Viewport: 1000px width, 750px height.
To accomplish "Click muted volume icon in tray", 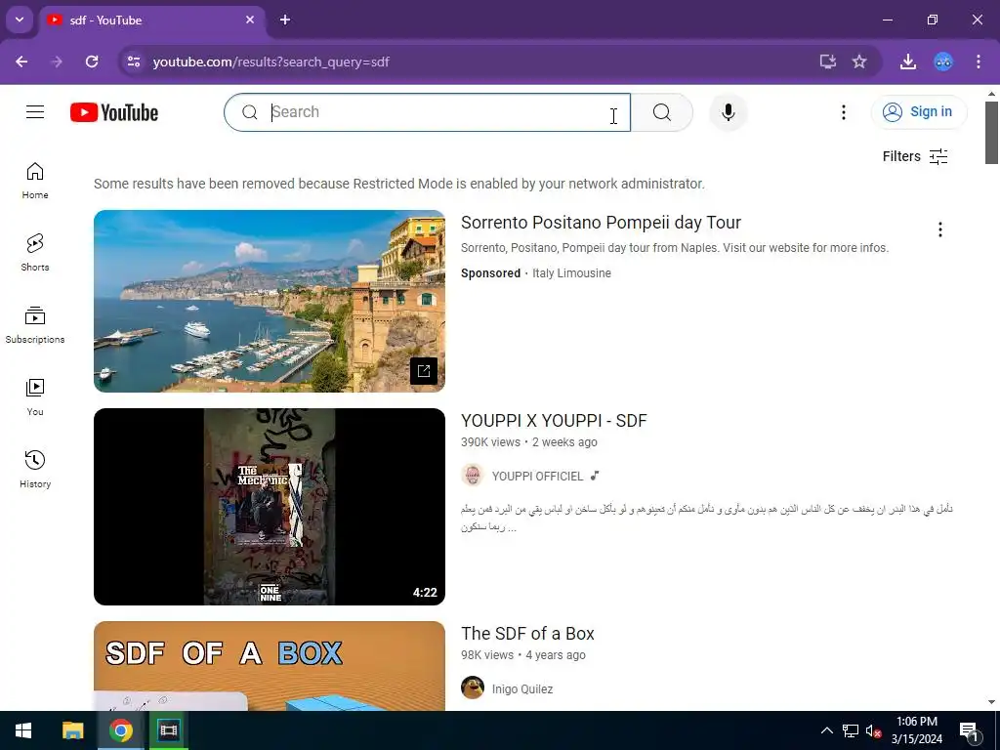I will (873, 730).
